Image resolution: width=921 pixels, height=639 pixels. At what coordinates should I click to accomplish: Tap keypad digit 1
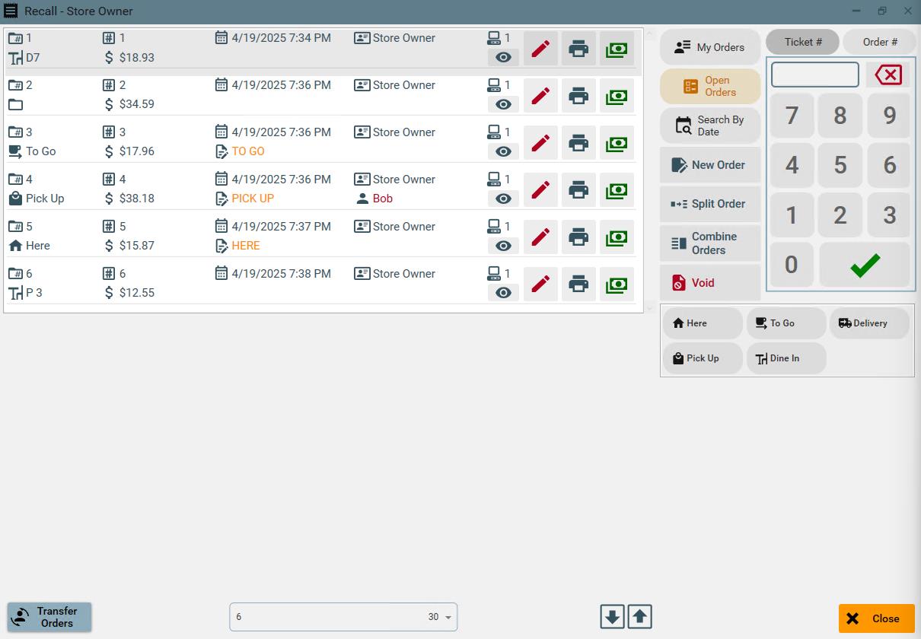tap(792, 215)
